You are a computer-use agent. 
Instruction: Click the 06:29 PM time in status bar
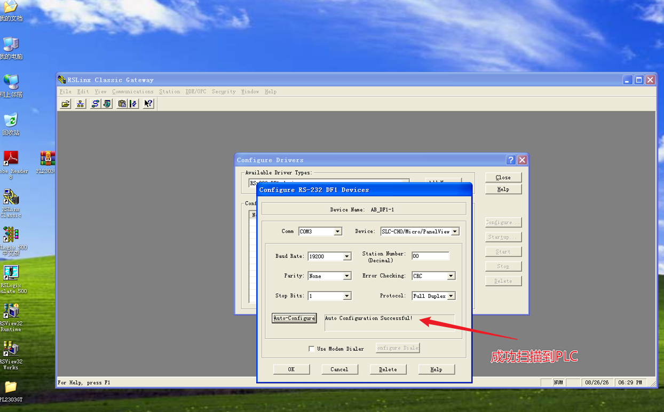[x=630, y=383]
